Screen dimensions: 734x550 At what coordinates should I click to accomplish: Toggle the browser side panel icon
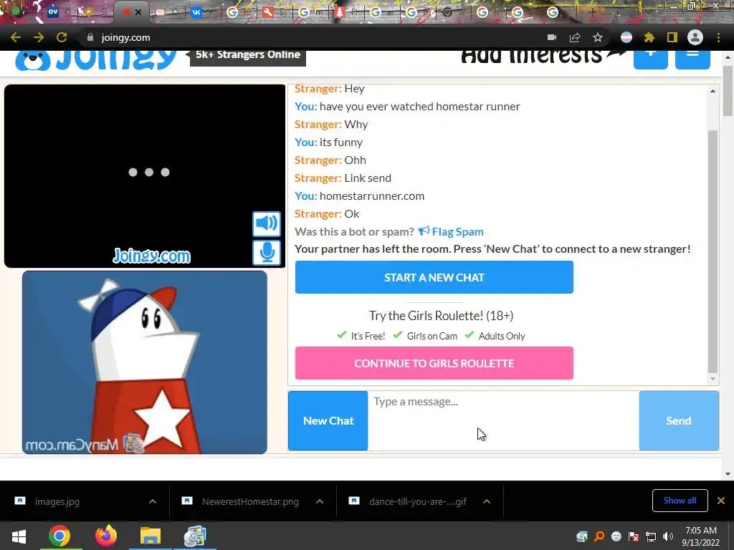[x=672, y=37]
